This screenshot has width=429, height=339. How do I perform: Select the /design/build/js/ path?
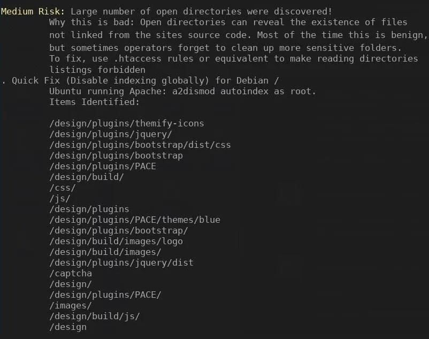coord(95,317)
